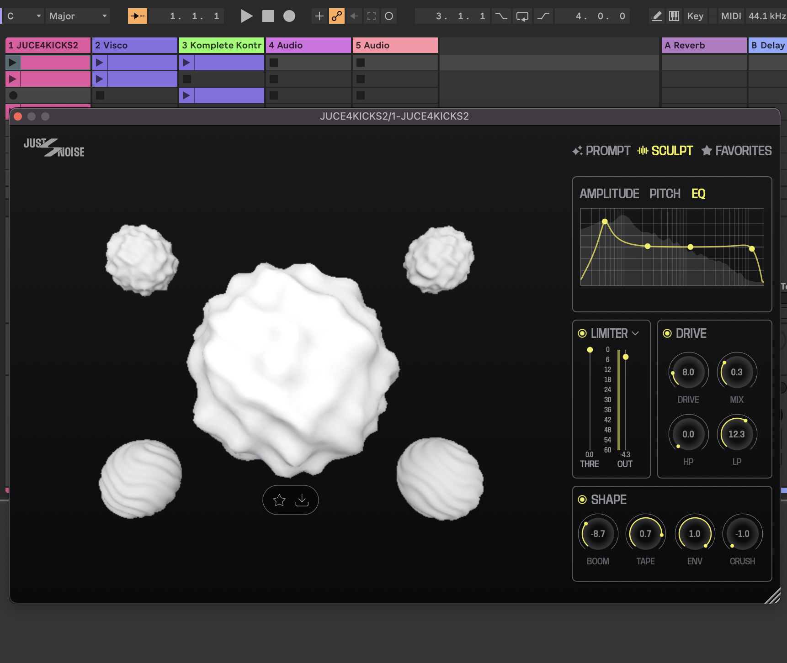Viewport: 787px width, 663px height.
Task: Click session record circle icon
Action: tap(389, 16)
